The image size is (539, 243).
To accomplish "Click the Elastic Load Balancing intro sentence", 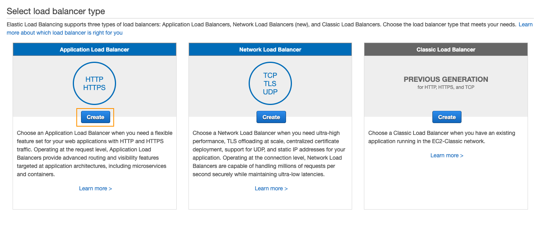I will [261, 24].
